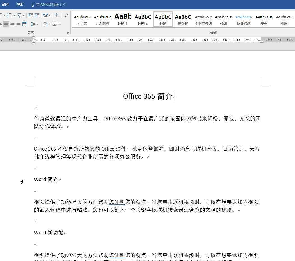Toggle distributed alignment

[x=25, y=24]
